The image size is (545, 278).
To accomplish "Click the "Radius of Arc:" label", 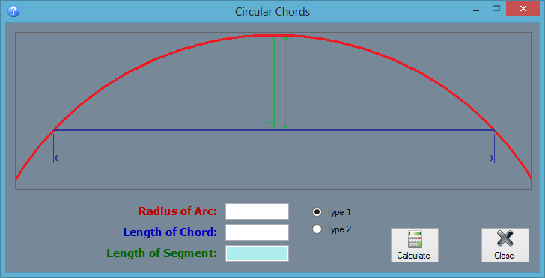I will (x=177, y=211).
